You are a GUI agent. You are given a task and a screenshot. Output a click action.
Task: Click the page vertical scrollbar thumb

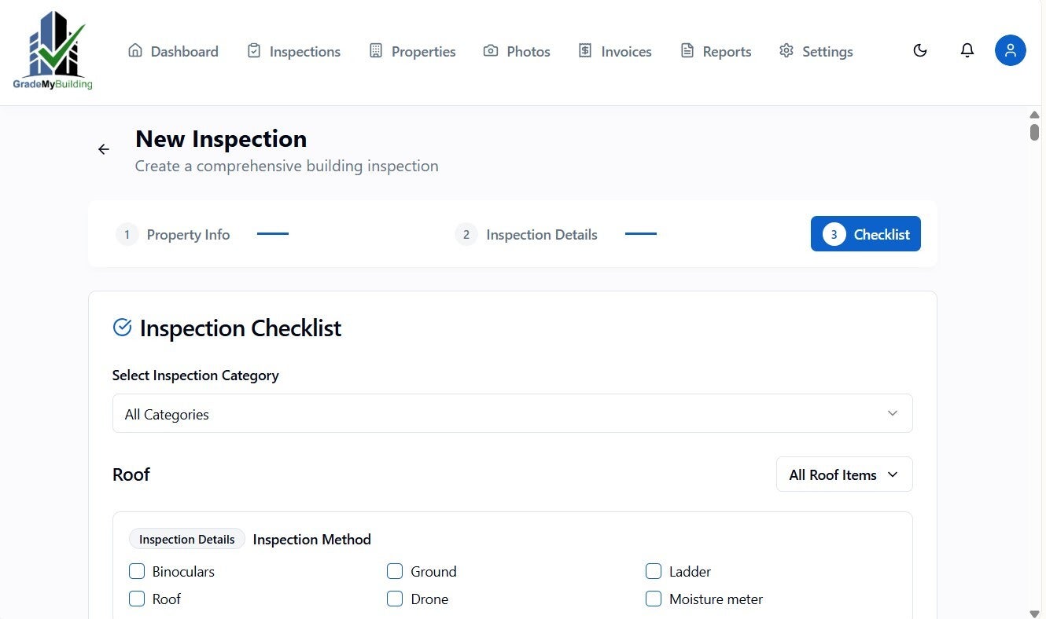1034,132
